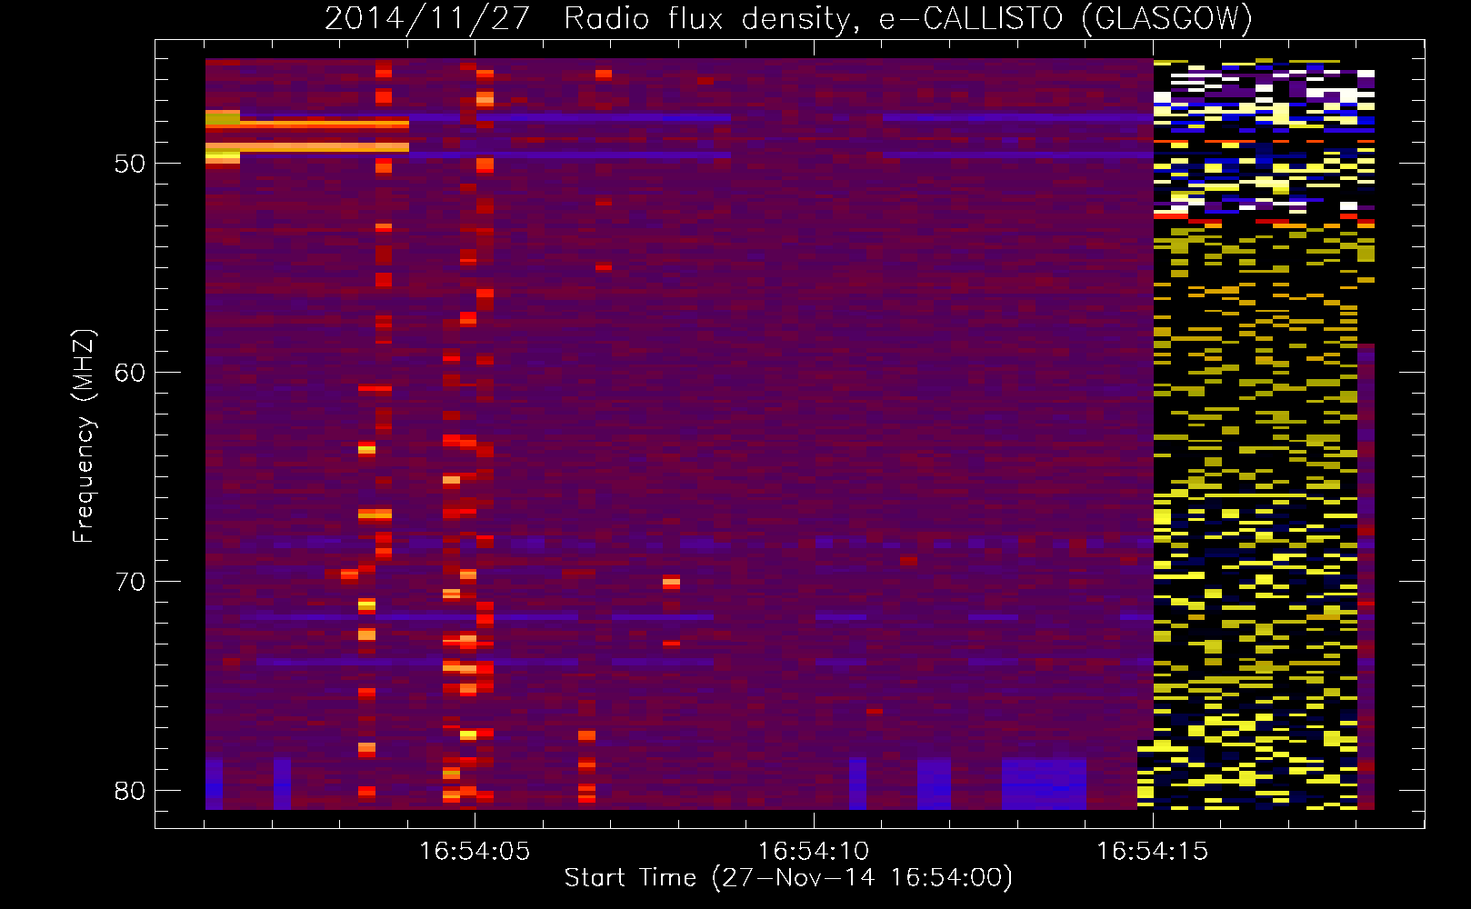Click the 50 frequency tick label
The height and width of the screenshot is (909, 1471).
coord(131,165)
